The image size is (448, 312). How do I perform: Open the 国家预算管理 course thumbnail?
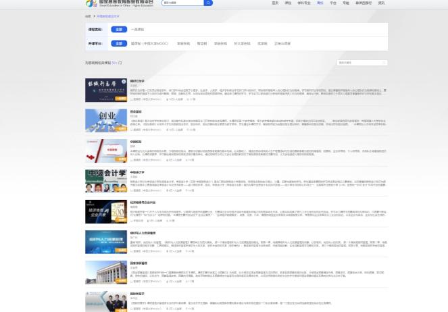(x=105, y=271)
